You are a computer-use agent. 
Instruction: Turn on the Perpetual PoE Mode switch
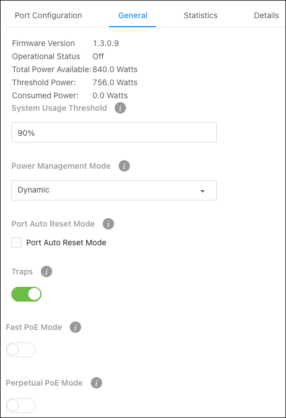tap(21, 406)
